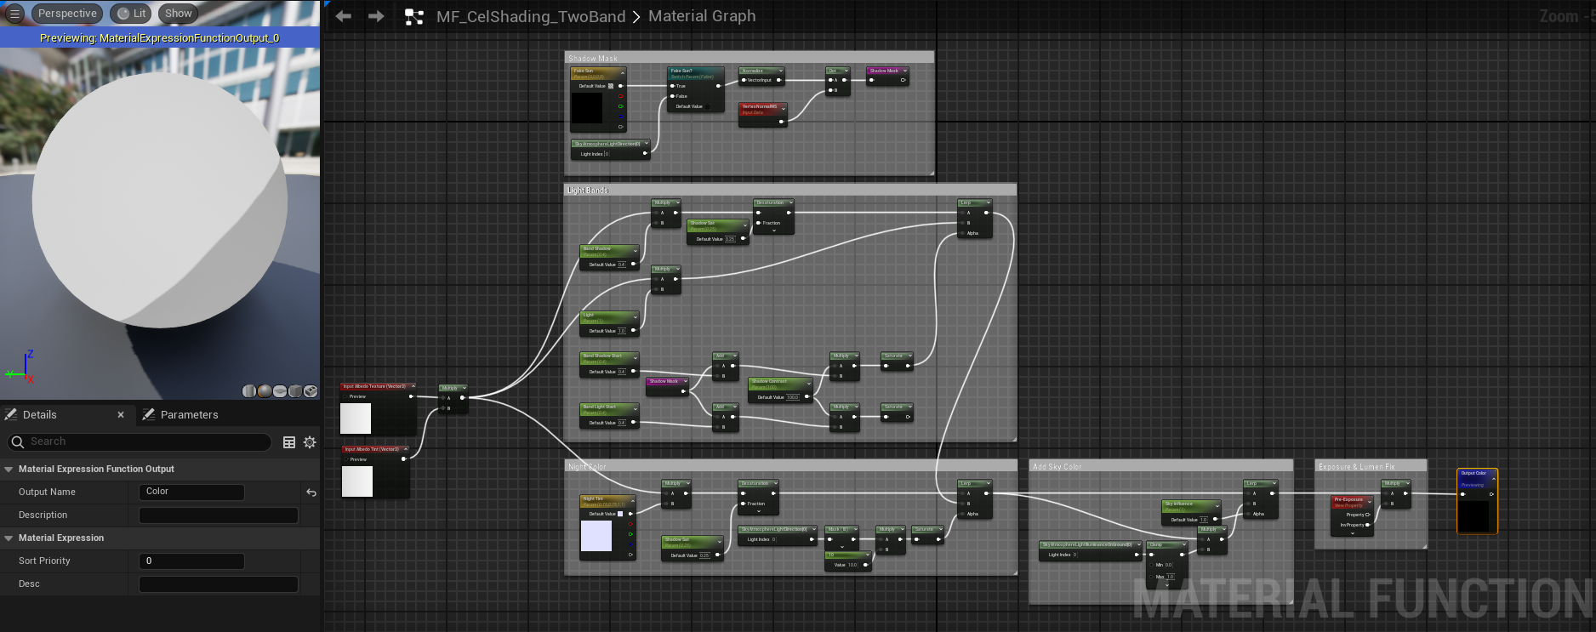Toggle Fake Sun? switch Default Value checkbox
This screenshot has width=1596, height=632.
707,106
